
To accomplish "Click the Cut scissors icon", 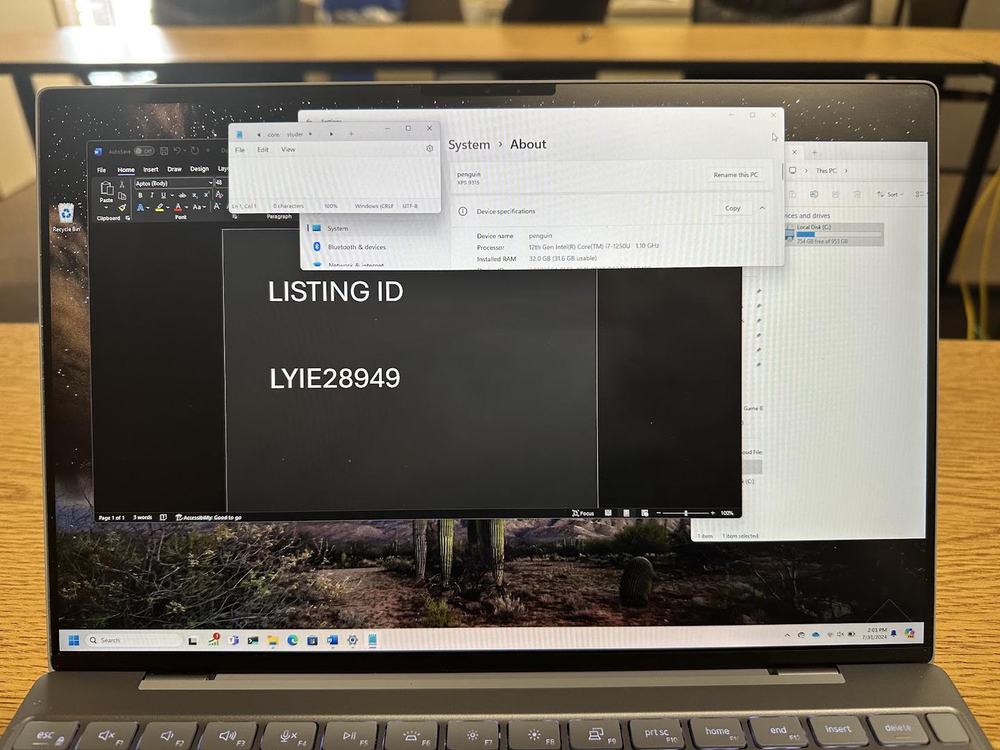I will 122,185.
